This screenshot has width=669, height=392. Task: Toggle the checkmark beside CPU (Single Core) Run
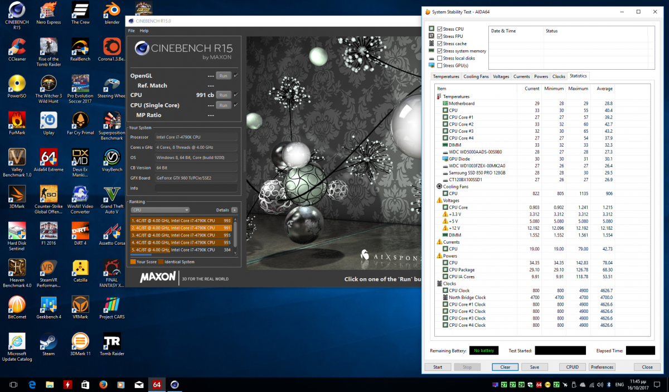click(x=235, y=105)
